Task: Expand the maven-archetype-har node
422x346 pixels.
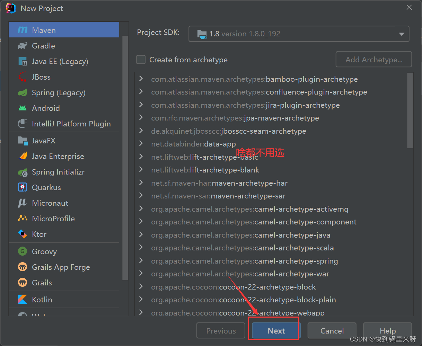Action: click(141, 183)
